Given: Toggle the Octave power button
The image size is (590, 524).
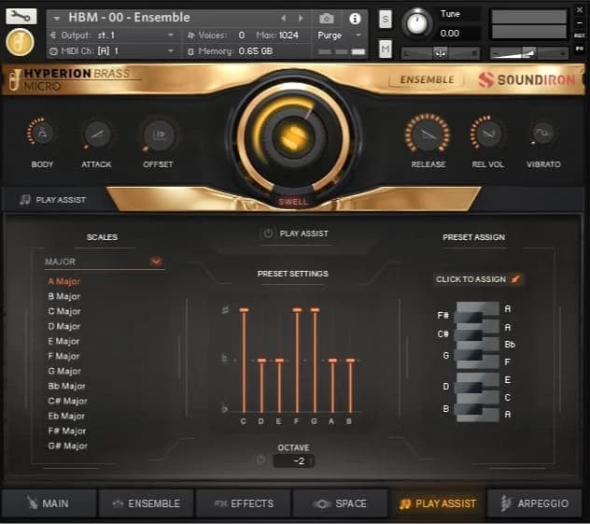Looking at the screenshot, I should point(260,460).
